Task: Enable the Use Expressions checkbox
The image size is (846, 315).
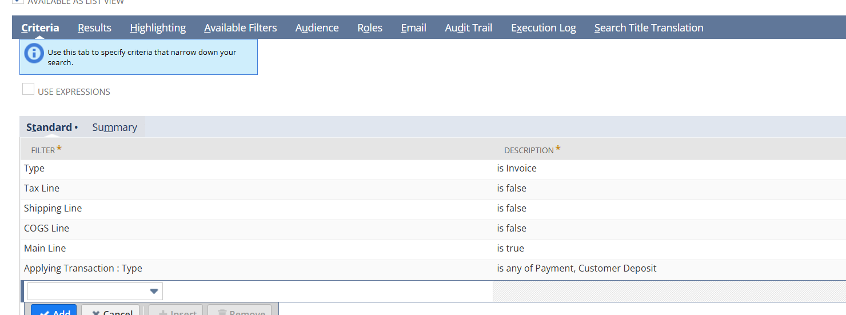Action: [28, 89]
